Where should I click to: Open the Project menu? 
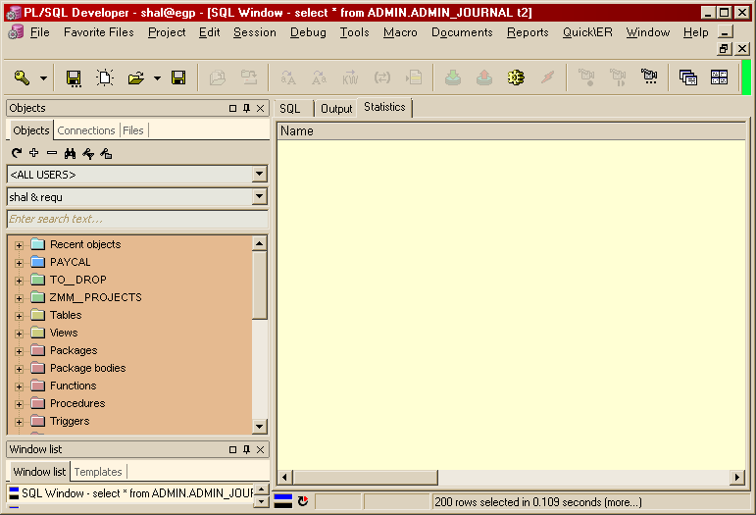point(167,32)
